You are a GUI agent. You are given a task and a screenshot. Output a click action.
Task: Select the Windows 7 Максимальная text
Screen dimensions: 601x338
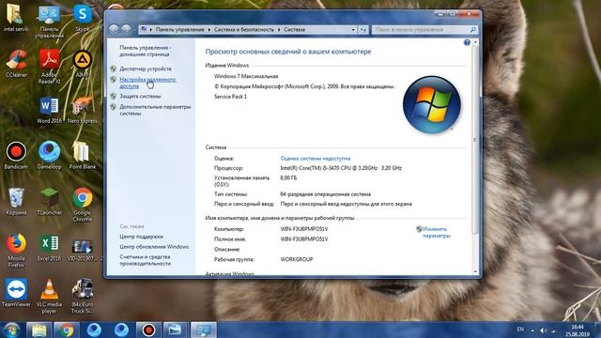[246, 76]
